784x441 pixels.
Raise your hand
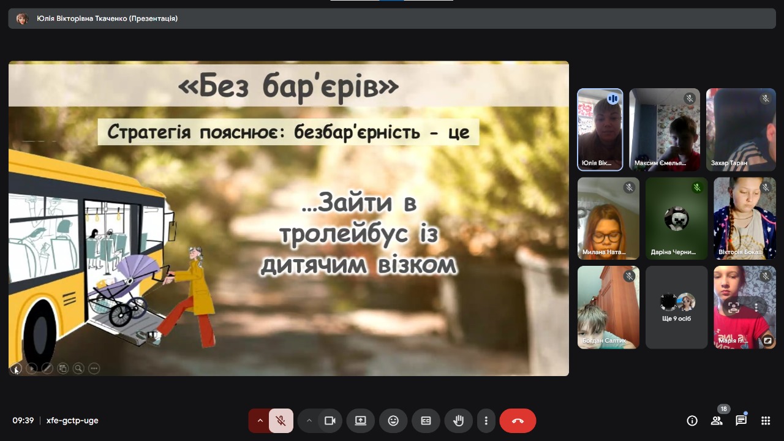(x=458, y=421)
